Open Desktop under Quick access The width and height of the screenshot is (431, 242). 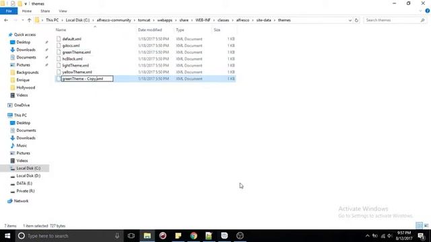click(x=24, y=42)
